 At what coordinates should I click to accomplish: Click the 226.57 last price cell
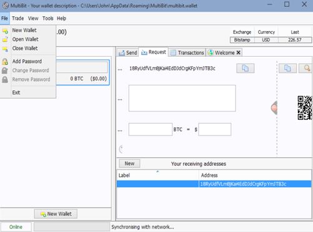[295, 40]
